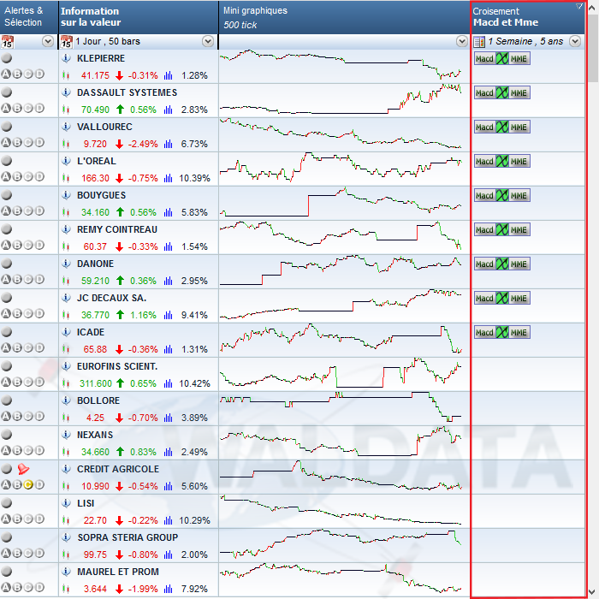Click price 311.600 of EUROFINS
Viewport: 599px width, 599px height.
(96, 383)
